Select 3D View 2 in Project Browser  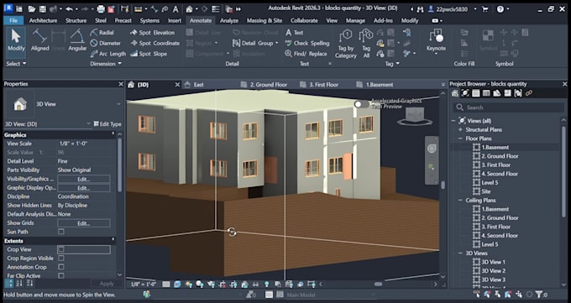point(494,270)
